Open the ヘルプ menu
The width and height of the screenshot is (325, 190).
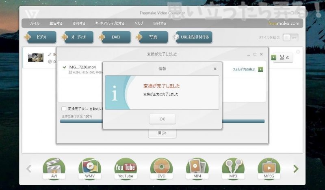pos(139,23)
